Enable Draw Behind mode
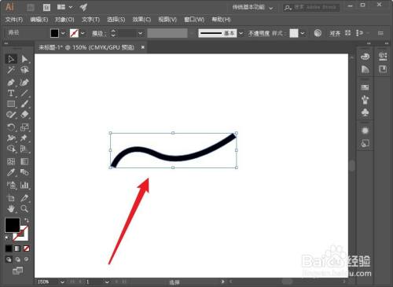This screenshot has width=393, height=287. (x=17, y=259)
